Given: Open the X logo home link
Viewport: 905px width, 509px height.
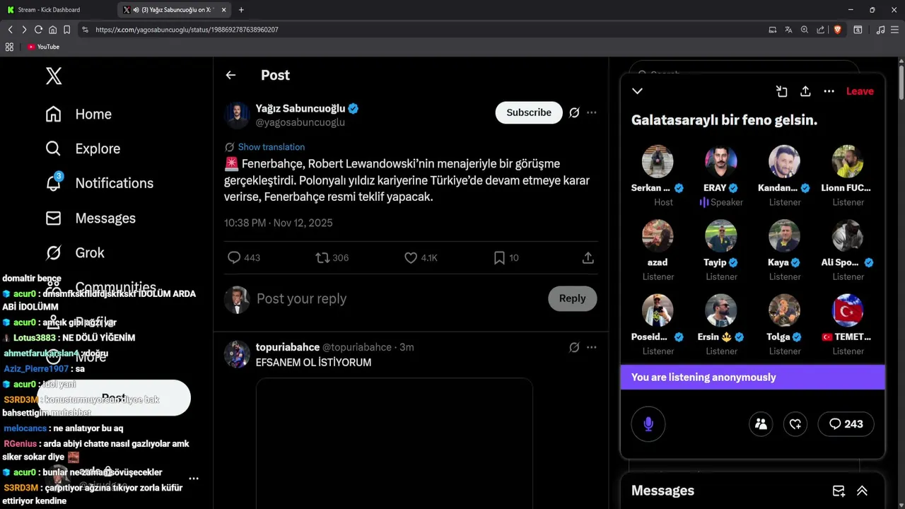Looking at the screenshot, I should pyautogui.click(x=54, y=76).
